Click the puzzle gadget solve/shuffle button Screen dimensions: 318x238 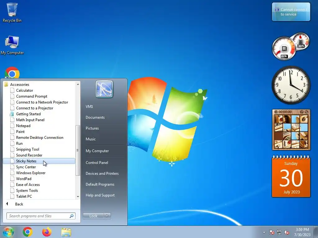307,112
